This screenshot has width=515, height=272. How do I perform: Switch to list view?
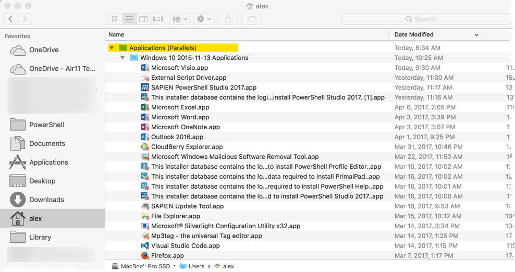129,19
